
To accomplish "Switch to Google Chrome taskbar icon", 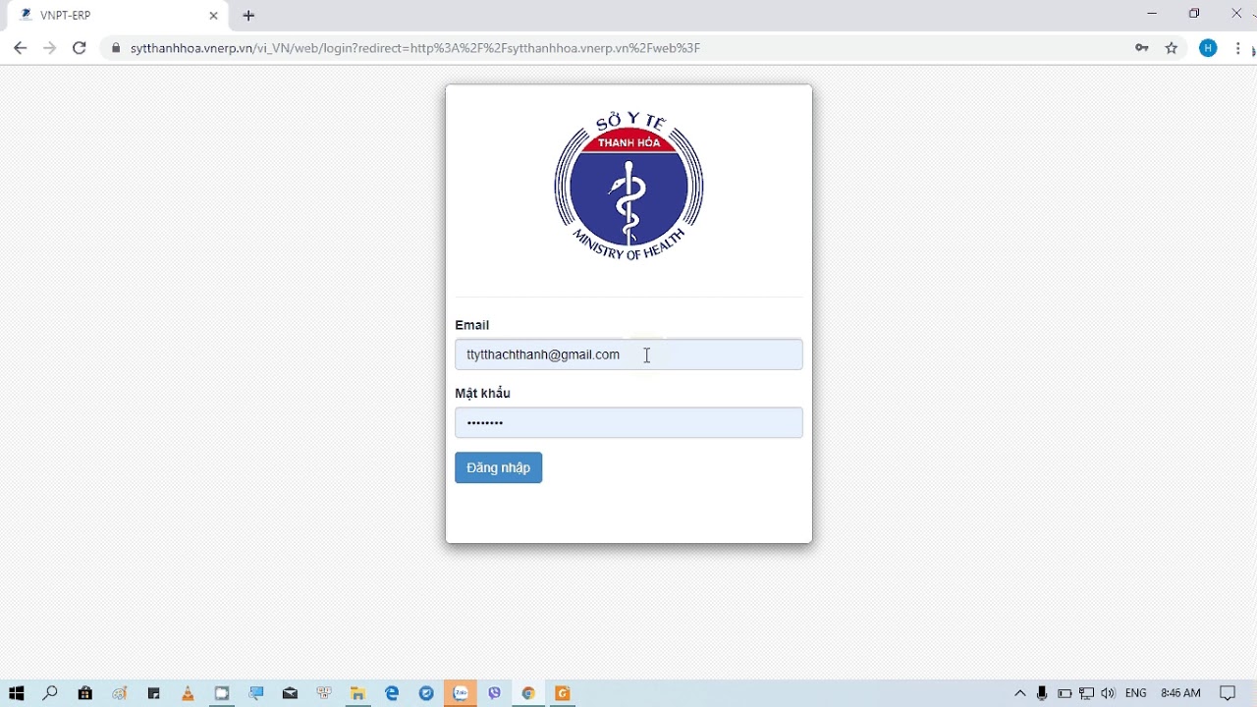I will [x=528, y=693].
